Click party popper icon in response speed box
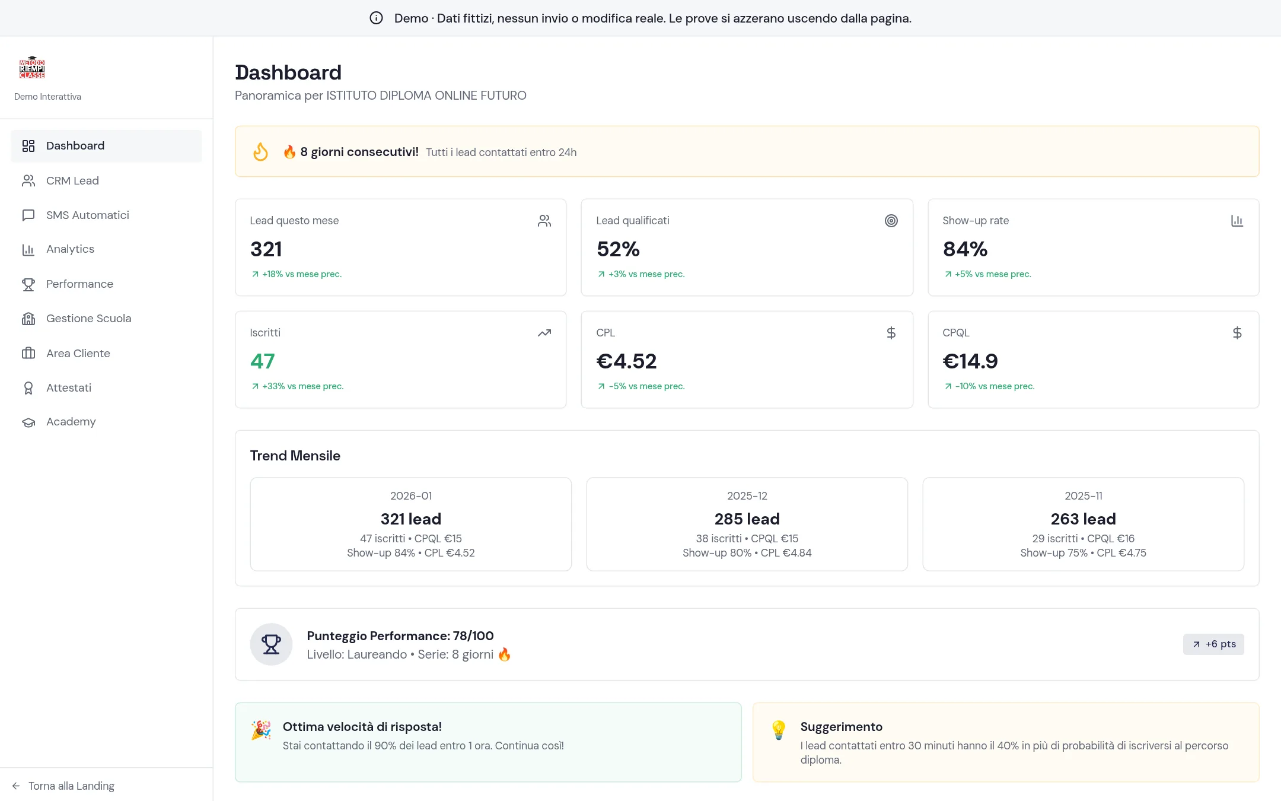The height and width of the screenshot is (801, 1281). (261, 730)
